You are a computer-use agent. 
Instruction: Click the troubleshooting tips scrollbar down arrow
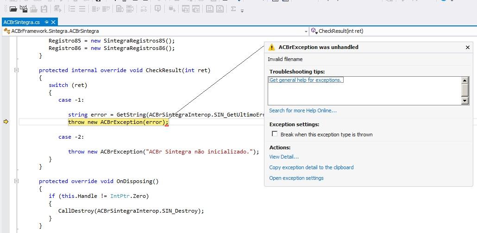pyautogui.click(x=464, y=101)
